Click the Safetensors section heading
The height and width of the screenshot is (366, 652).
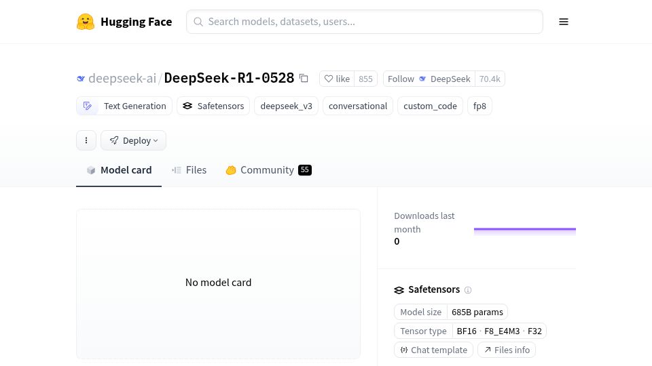[x=434, y=289]
